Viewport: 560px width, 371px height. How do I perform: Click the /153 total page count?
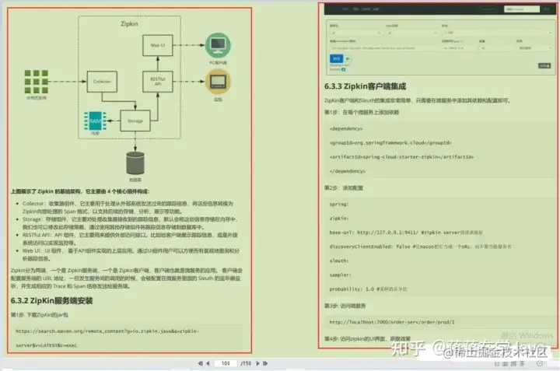click(245, 363)
